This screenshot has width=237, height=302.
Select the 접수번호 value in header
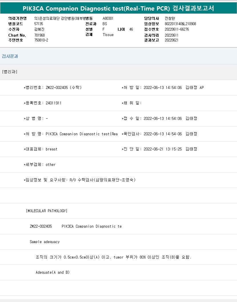[x=177, y=29]
